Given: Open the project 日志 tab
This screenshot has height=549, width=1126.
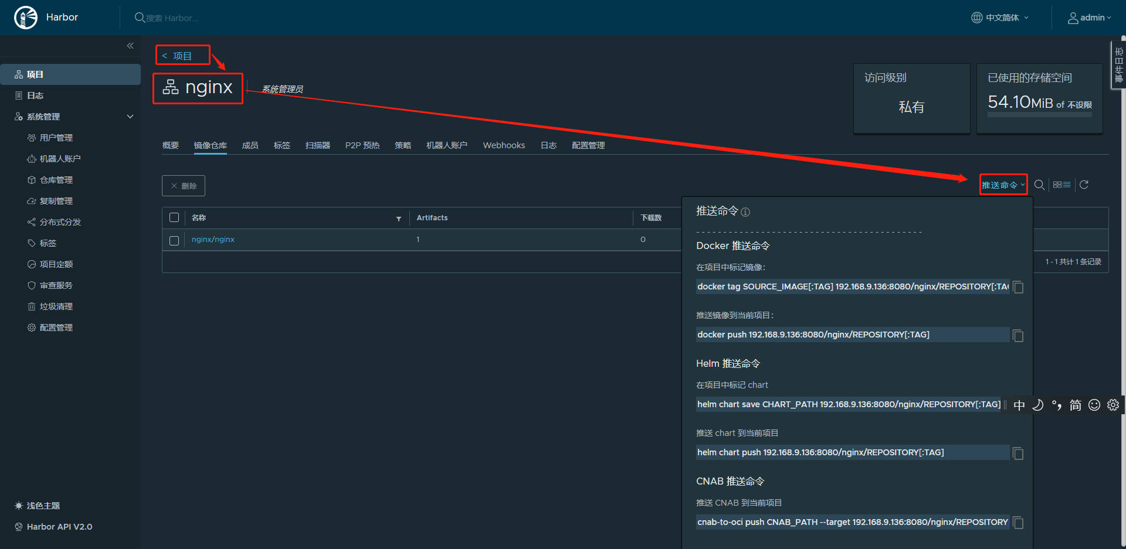Looking at the screenshot, I should pos(549,145).
